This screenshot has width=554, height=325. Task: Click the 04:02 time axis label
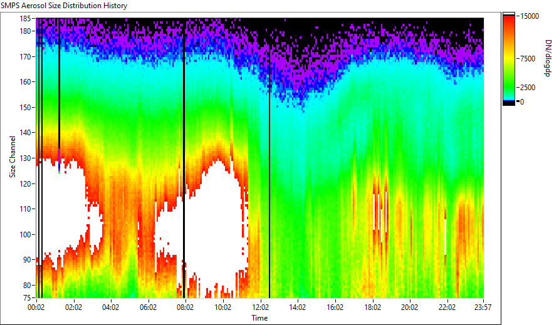click(x=110, y=307)
